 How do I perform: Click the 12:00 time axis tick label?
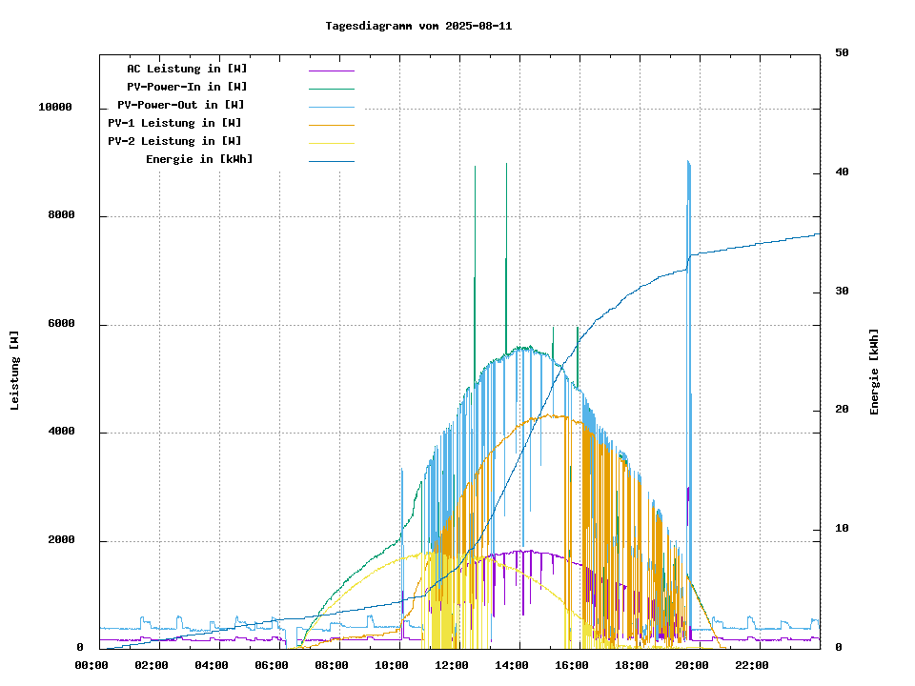451,665
